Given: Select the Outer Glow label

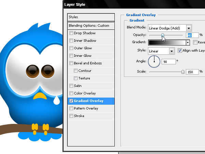Looking at the screenshot, I should click(83, 48).
